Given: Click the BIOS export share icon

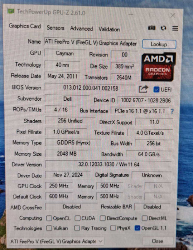Looking at the screenshot, I should pos(143,89).
